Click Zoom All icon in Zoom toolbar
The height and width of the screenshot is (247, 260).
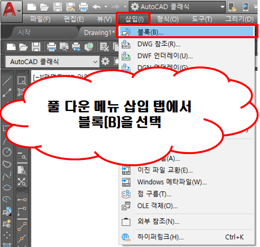pos(22,170)
